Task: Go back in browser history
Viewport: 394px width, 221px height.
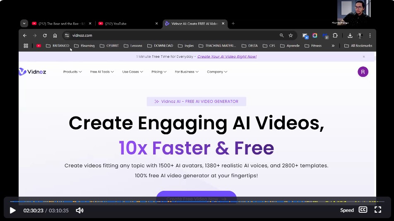Action: (25, 36)
